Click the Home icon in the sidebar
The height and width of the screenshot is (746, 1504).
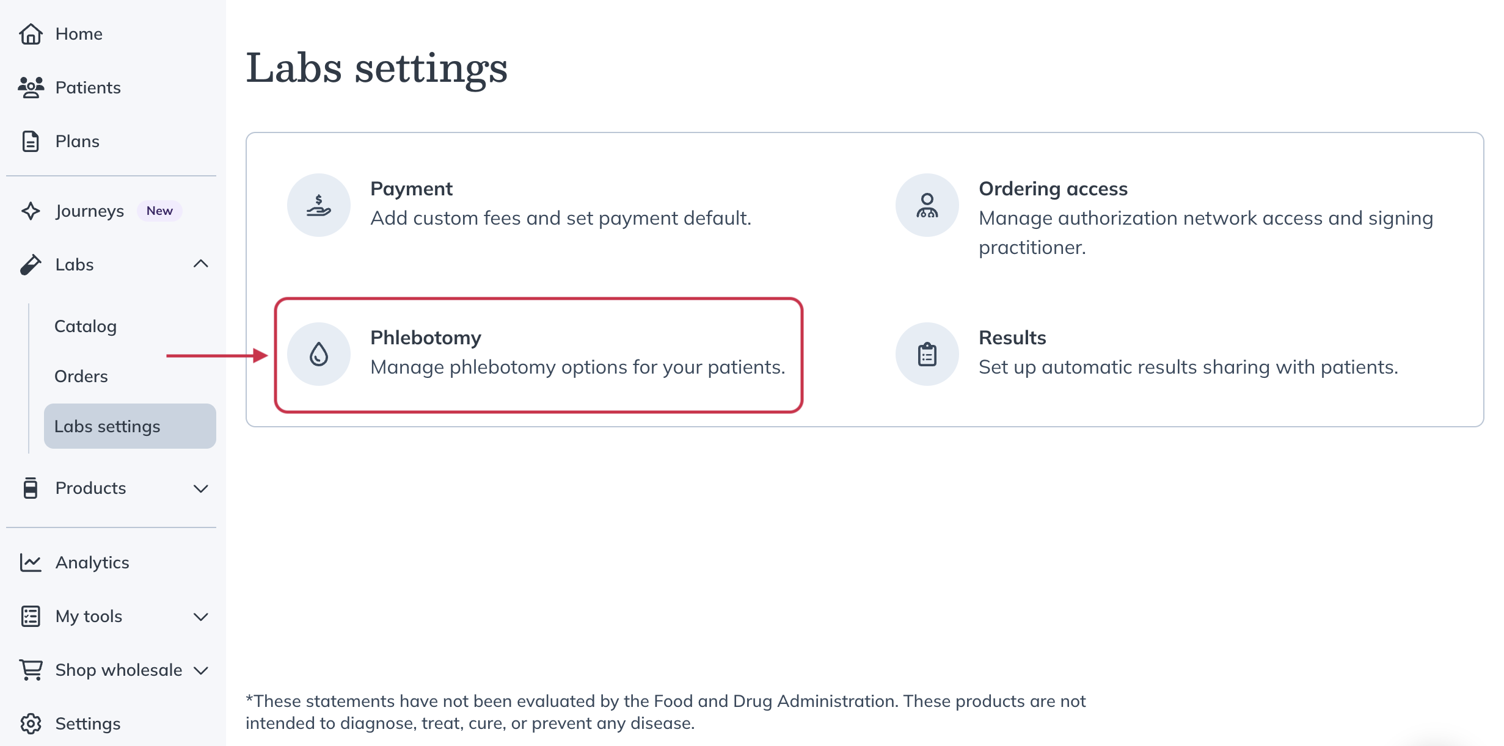pyautogui.click(x=31, y=34)
